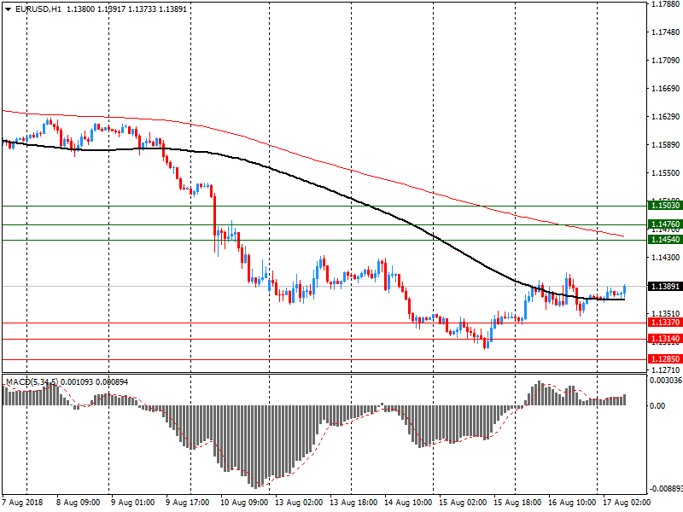Click the 17 Aug 02:00 time axis label
This screenshot has width=683, height=512.
627,503
